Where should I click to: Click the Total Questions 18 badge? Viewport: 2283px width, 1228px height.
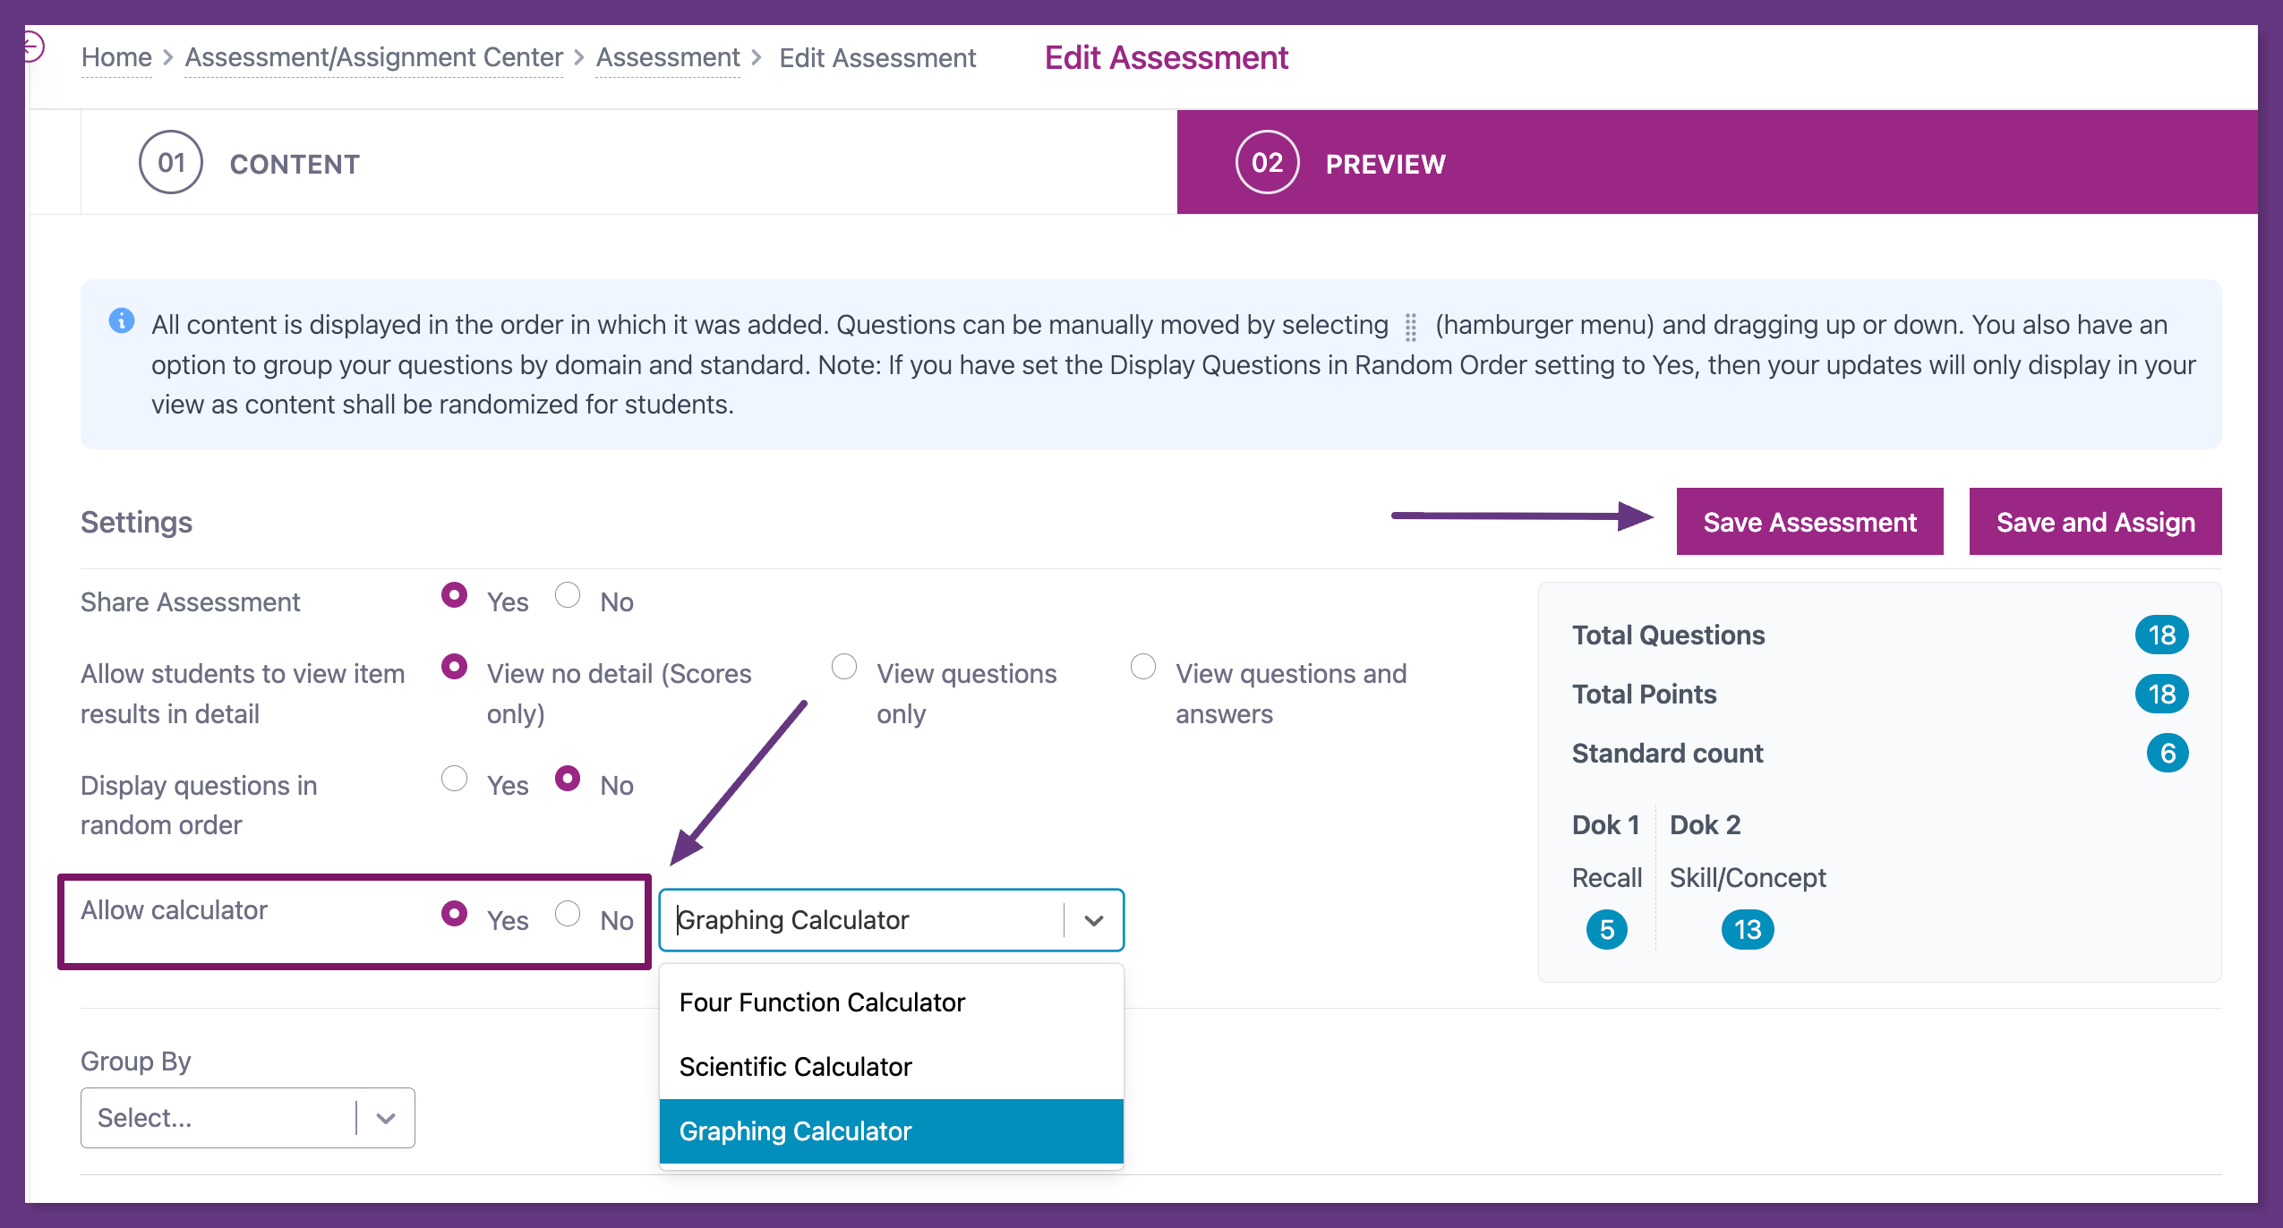[2161, 635]
